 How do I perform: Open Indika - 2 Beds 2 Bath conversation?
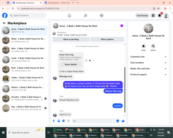pyautogui.click(x=24, y=79)
